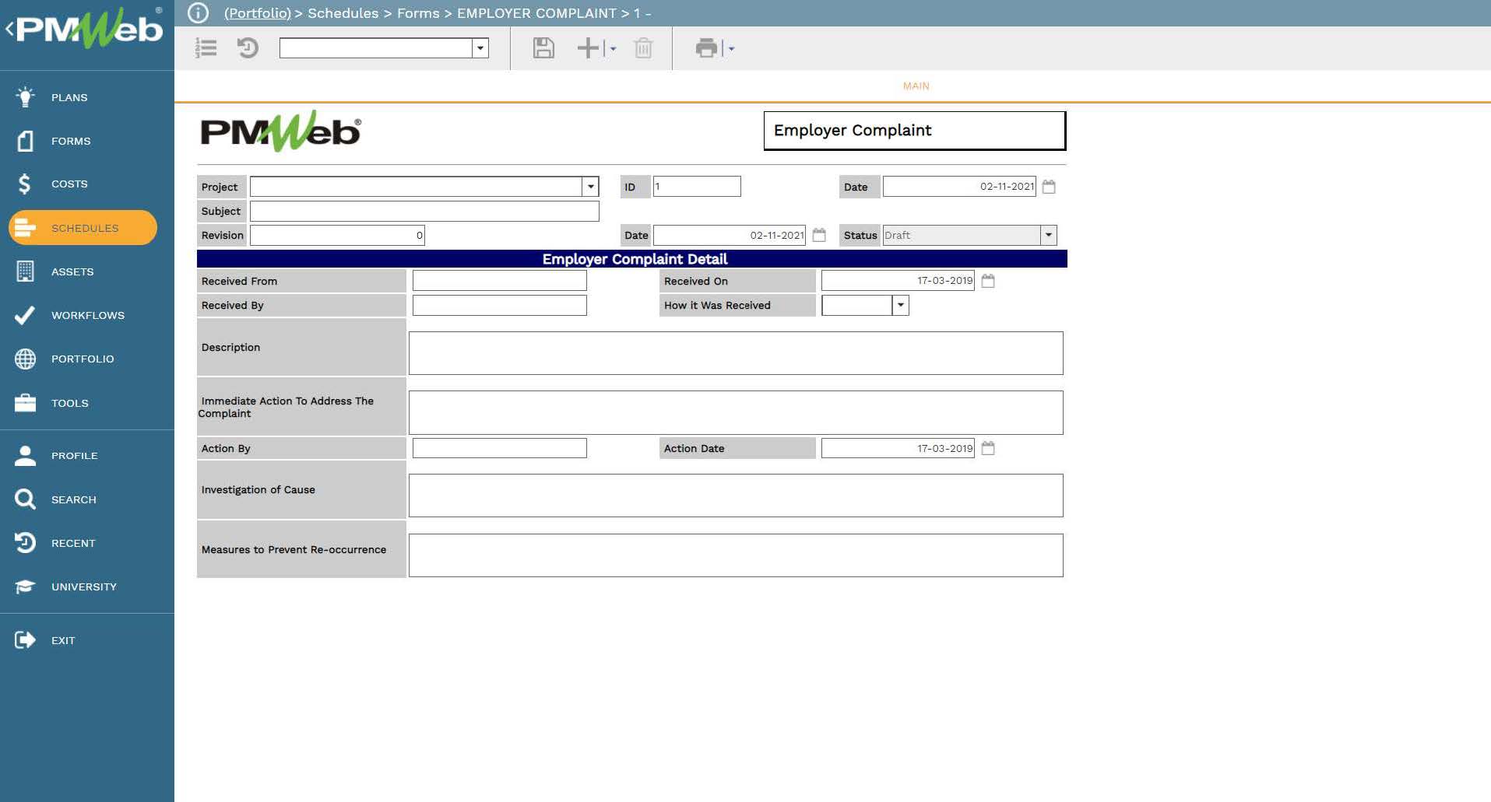The width and height of the screenshot is (1491, 802).
Task: Click the FORMS sidebar label
Action: [71, 141]
